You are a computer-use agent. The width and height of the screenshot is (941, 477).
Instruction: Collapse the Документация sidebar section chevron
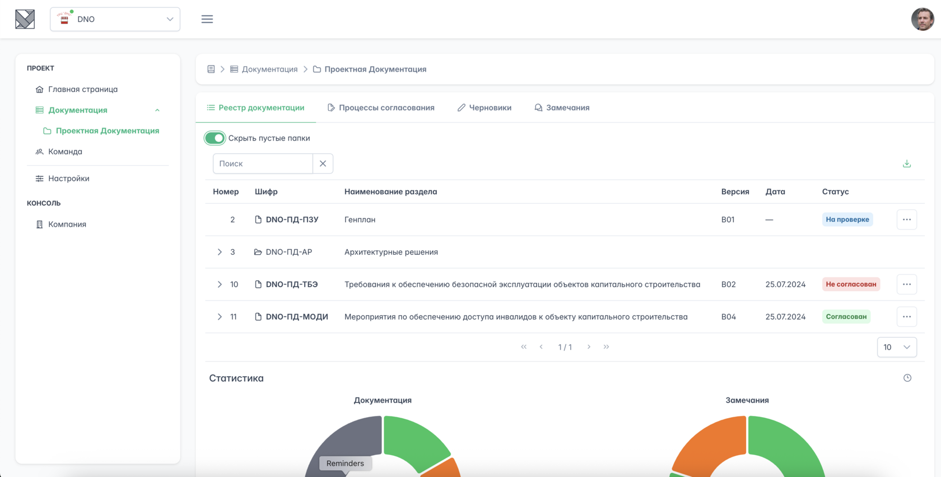click(157, 110)
